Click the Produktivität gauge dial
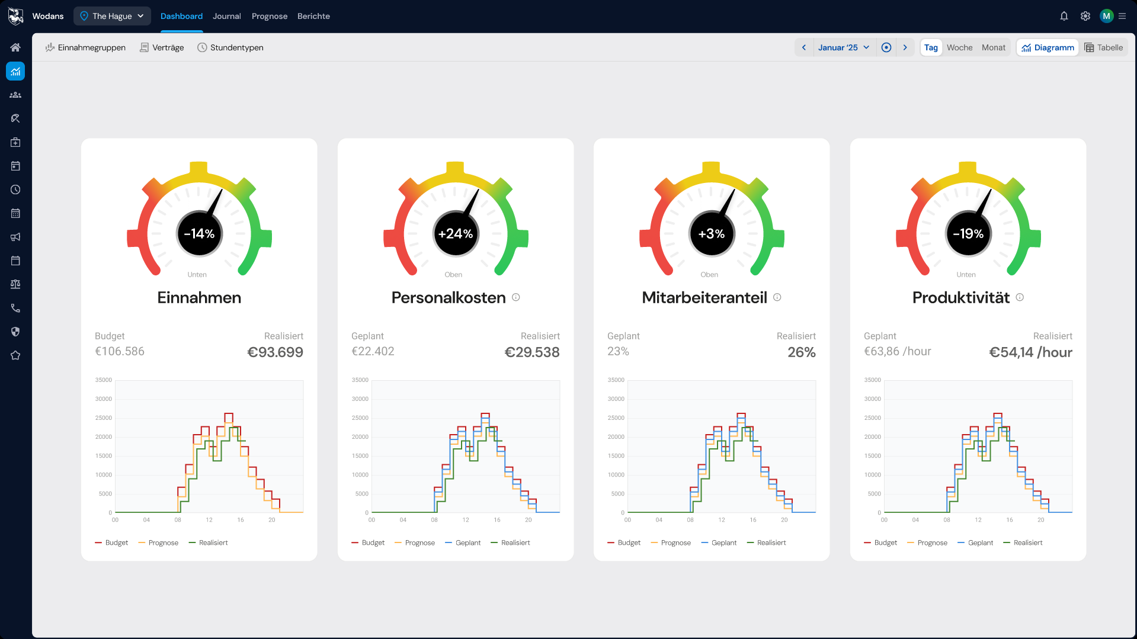Viewport: 1137px width, 639px height. tap(968, 219)
